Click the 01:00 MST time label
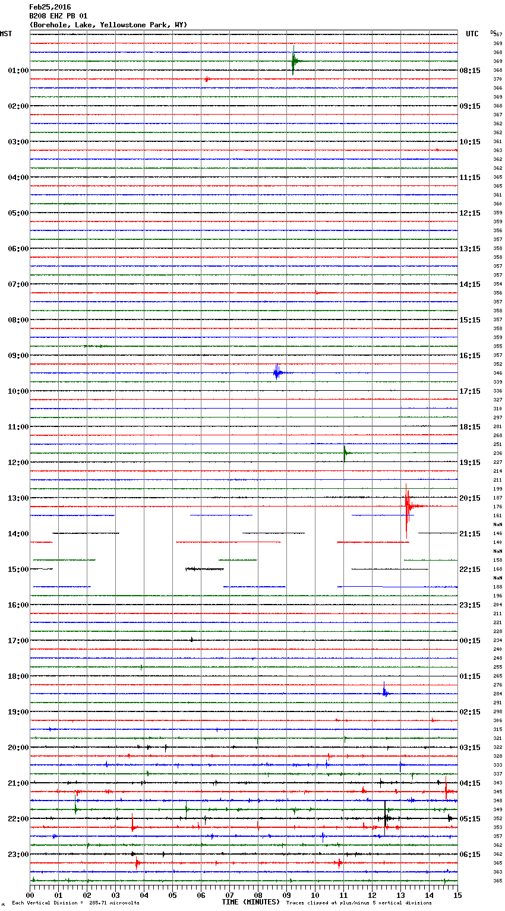The width and height of the screenshot is (505, 911). [18, 71]
